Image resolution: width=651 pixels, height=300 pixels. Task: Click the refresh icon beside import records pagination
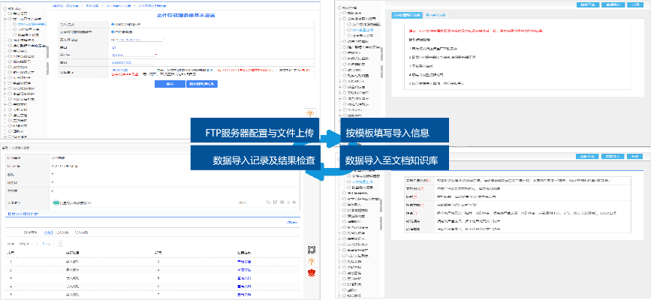click(61, 244)
